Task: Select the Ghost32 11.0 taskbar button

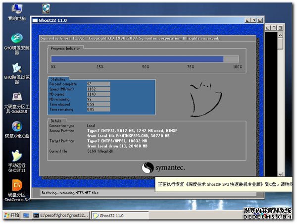Action: coord(115,216)
